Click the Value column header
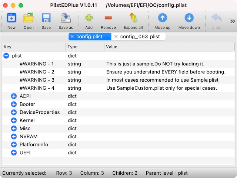Screen dimensions: 237x178 click(169, 47)
